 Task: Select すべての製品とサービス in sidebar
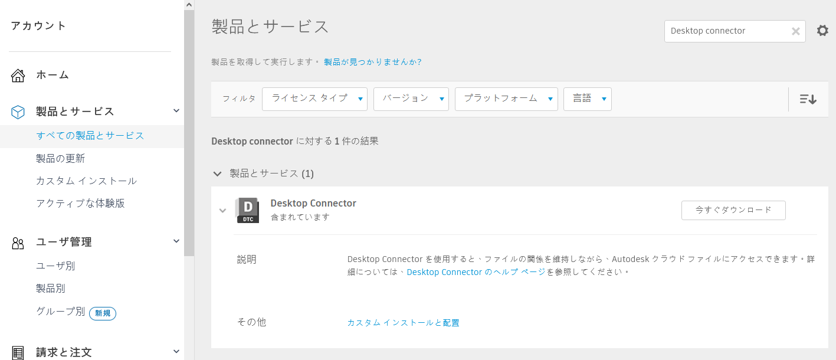90,136
